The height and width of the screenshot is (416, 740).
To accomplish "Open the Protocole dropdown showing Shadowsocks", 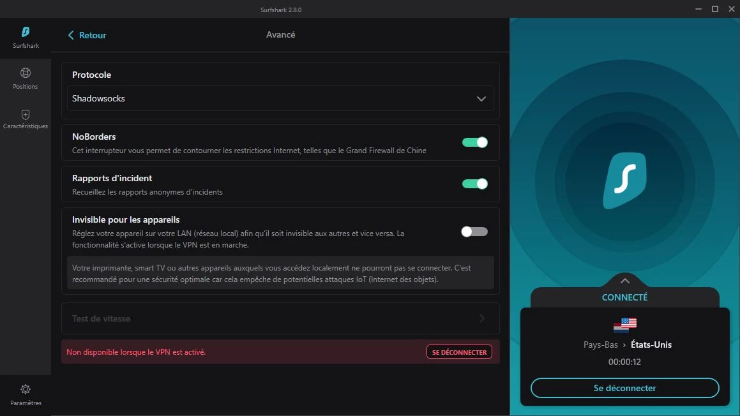I will click(280, 98).
